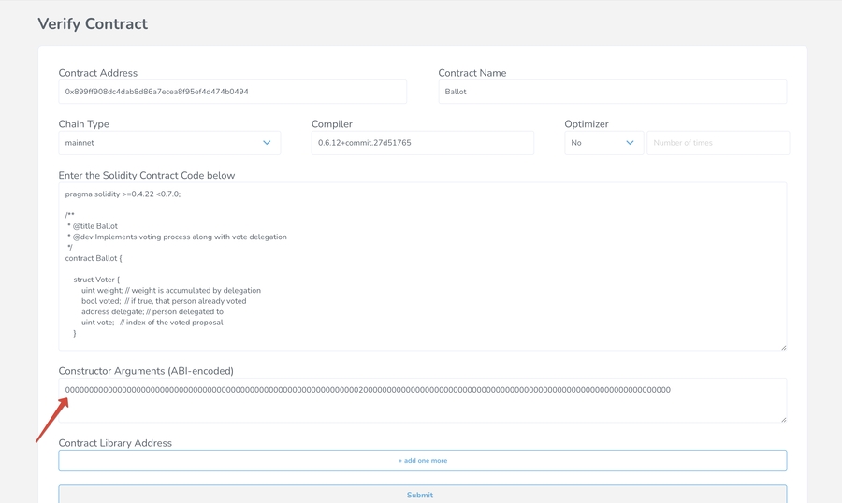Open the Optimizer dropdown set to No
This screenshot has height=503, width=842.
602,143
